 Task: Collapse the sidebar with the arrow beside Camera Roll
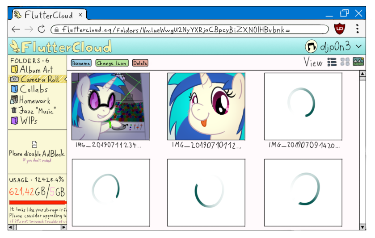(66, 79)
